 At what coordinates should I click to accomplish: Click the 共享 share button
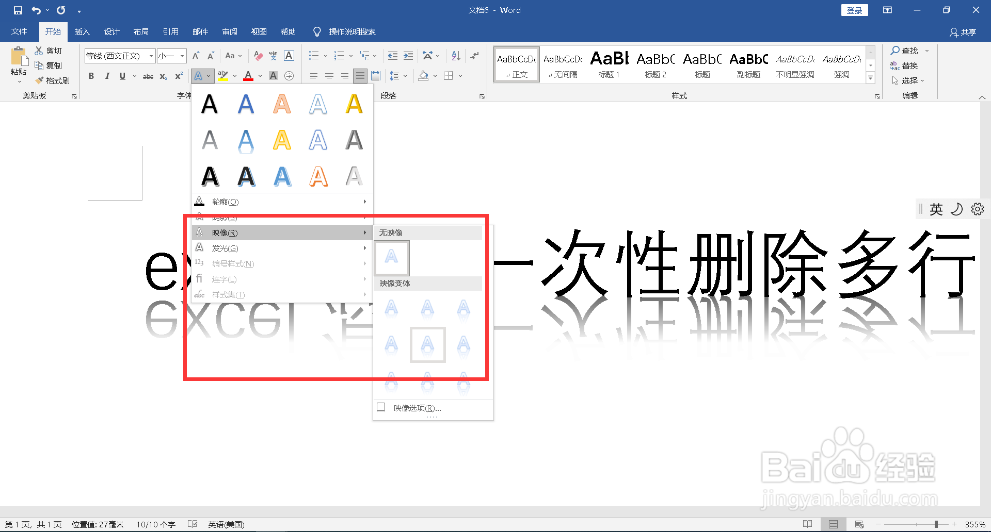[x=964, y=31]
